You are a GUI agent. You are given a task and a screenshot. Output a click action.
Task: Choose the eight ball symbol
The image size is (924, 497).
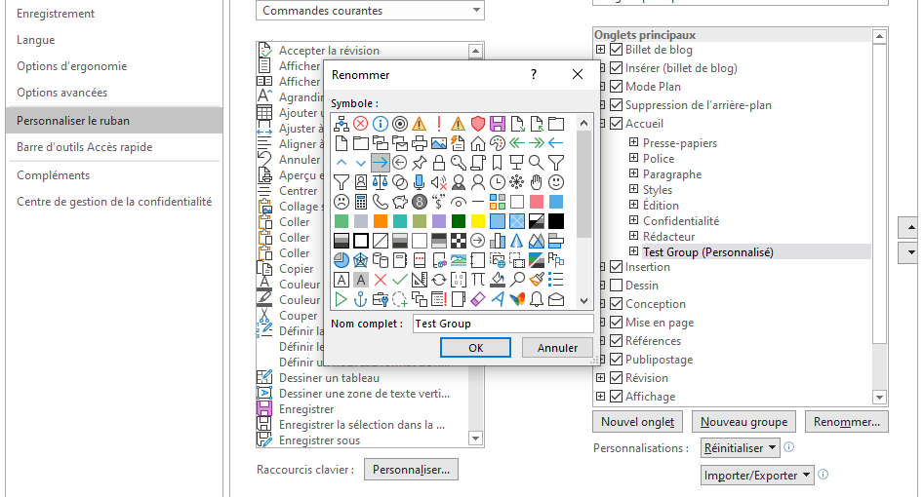pyautogui.click(x=419, y=202)
